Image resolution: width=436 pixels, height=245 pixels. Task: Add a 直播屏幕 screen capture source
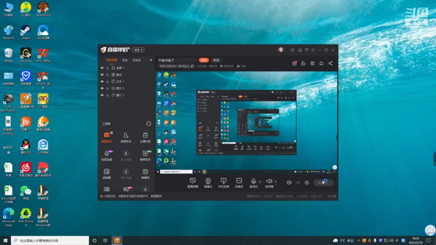tap(193, 183)
